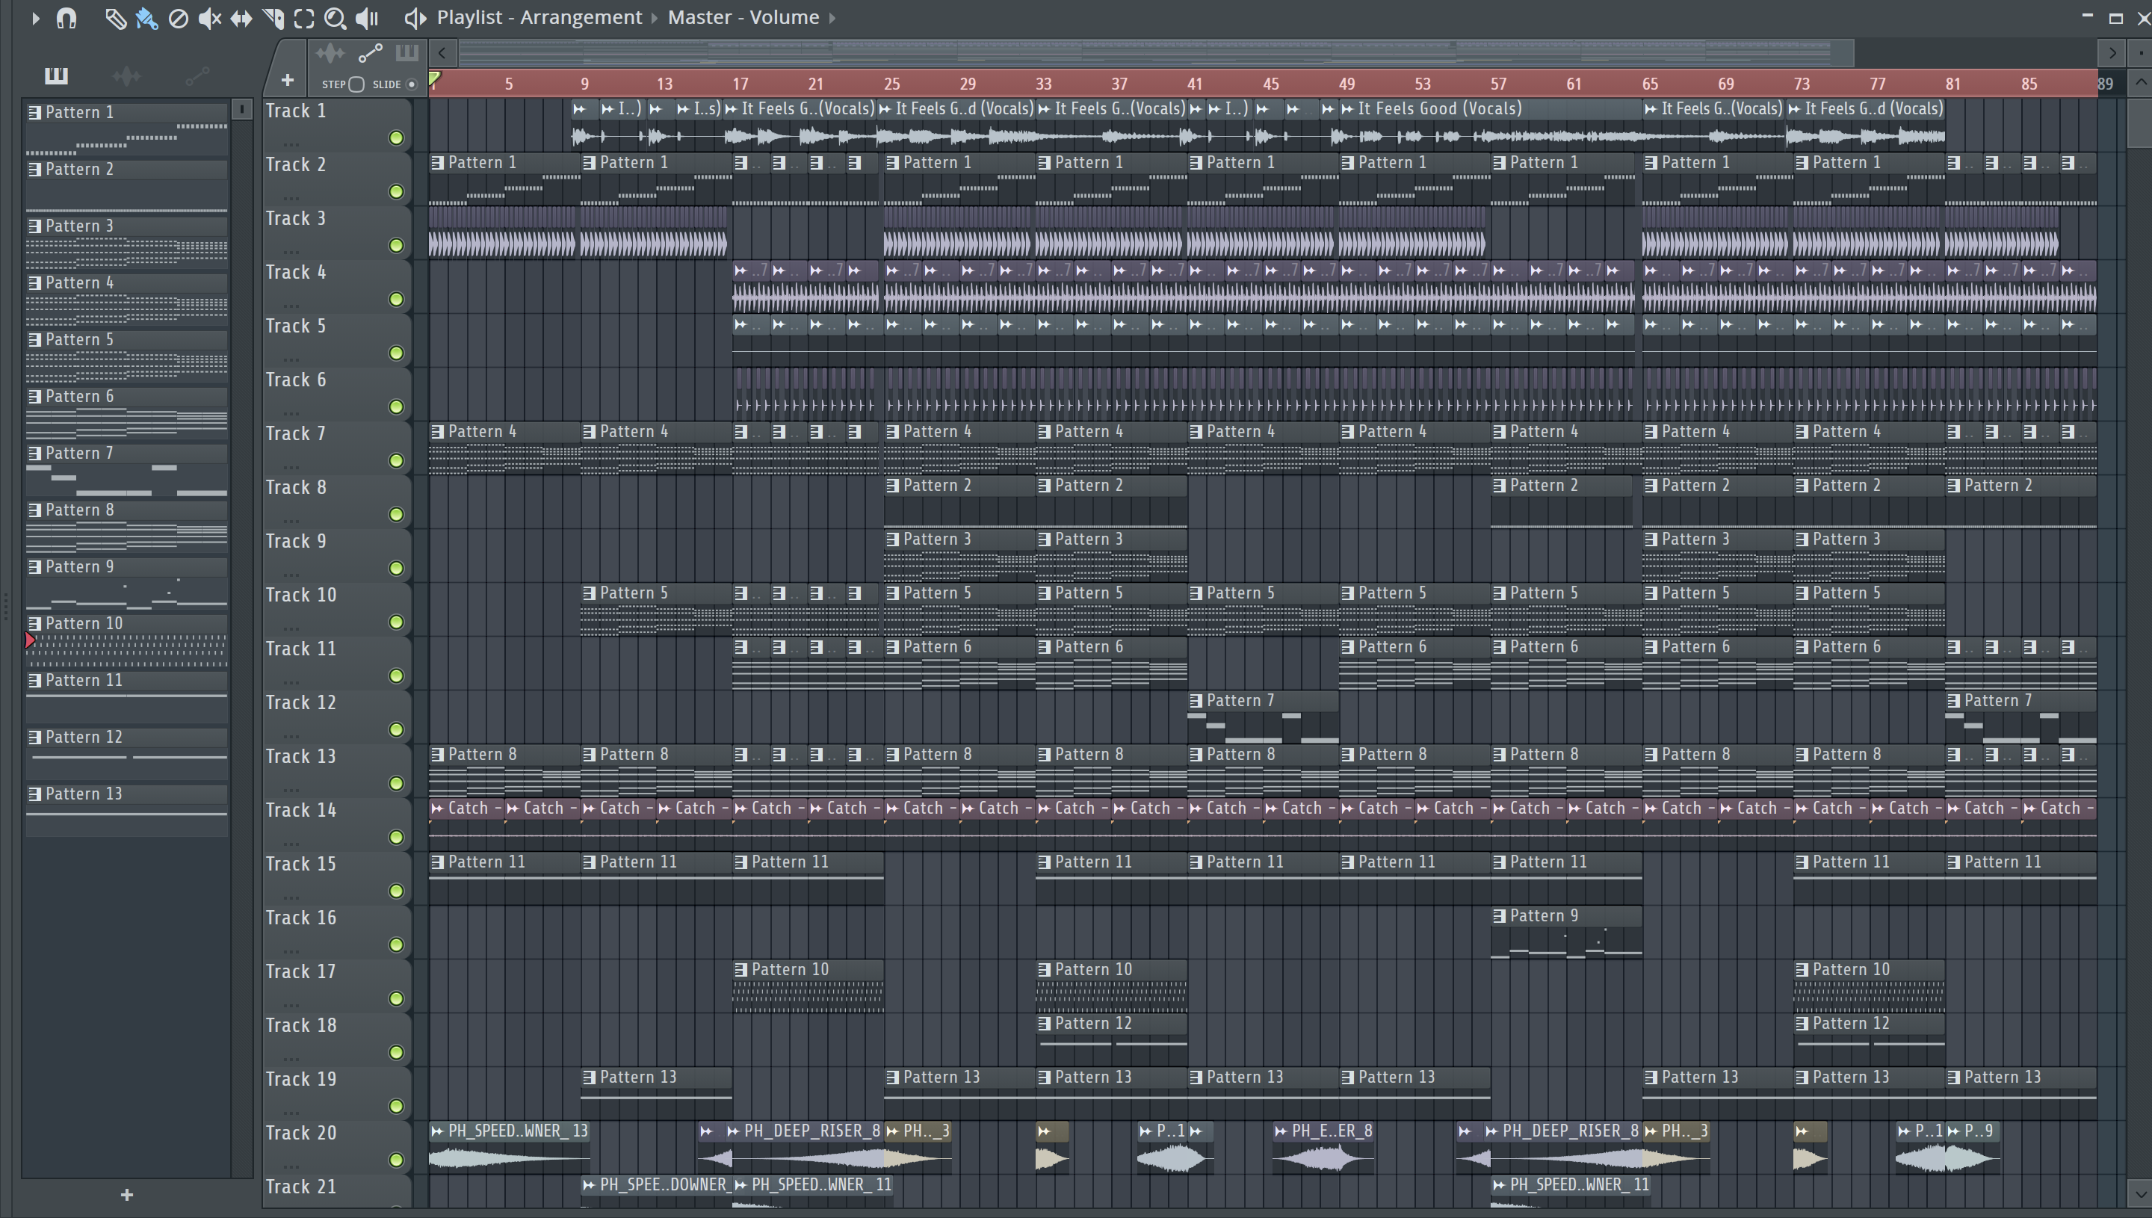The width and height of the screenshot is (2152, 1218).
Task: Select the Mute tool
Action: (209, 18)
